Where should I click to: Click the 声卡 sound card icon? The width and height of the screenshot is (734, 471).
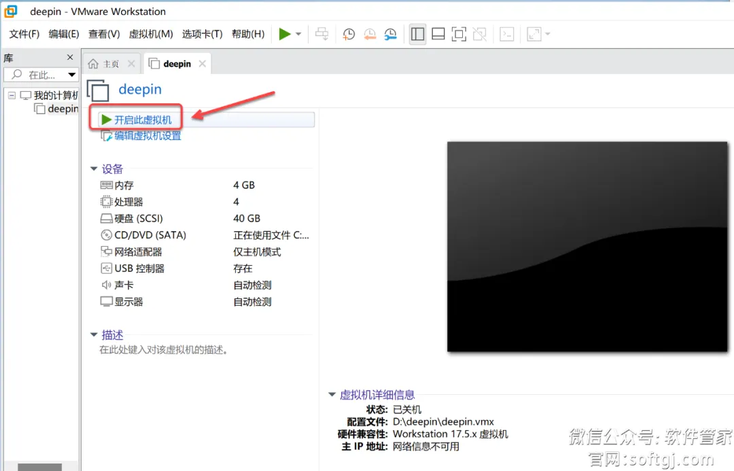click(106, 285)
